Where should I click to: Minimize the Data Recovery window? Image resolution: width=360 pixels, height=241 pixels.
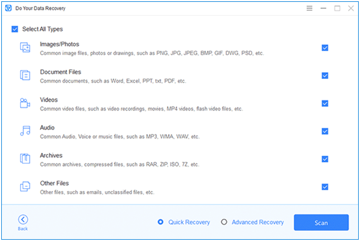tap(323, 8)
